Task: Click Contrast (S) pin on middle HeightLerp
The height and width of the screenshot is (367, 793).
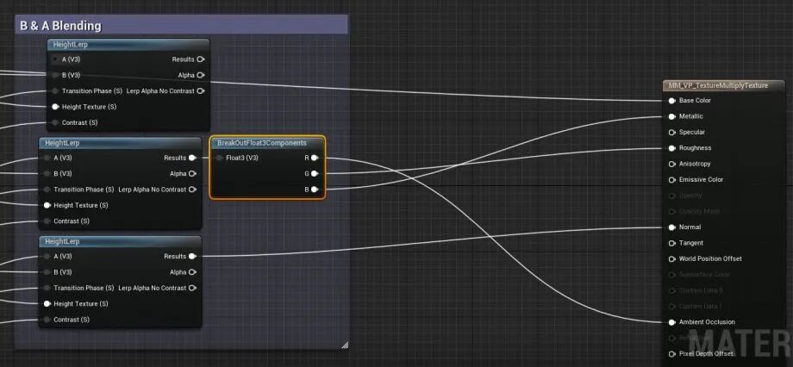Action: point(47,221)
